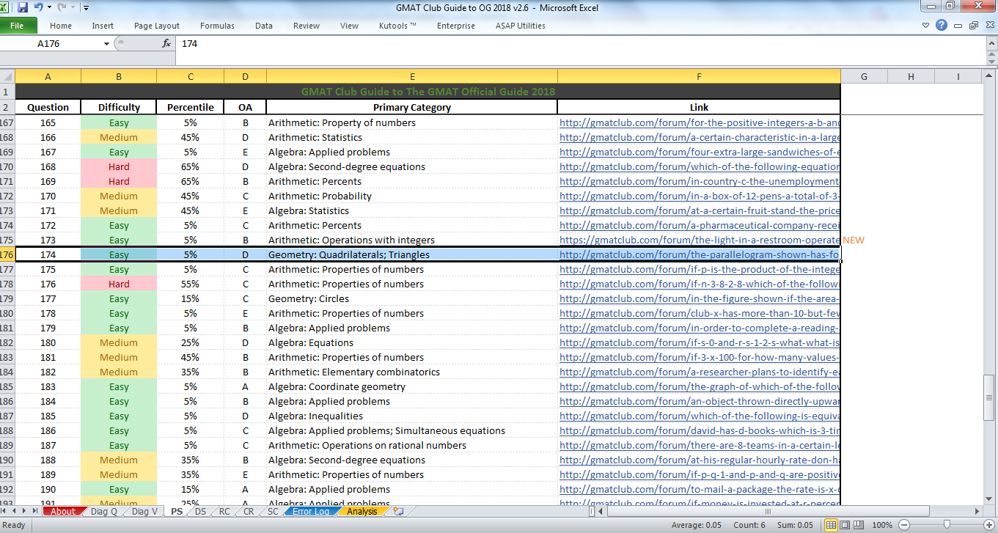Open the Analysis sheet tab
This screenshot has height=533, width=998.
point(362,511)
